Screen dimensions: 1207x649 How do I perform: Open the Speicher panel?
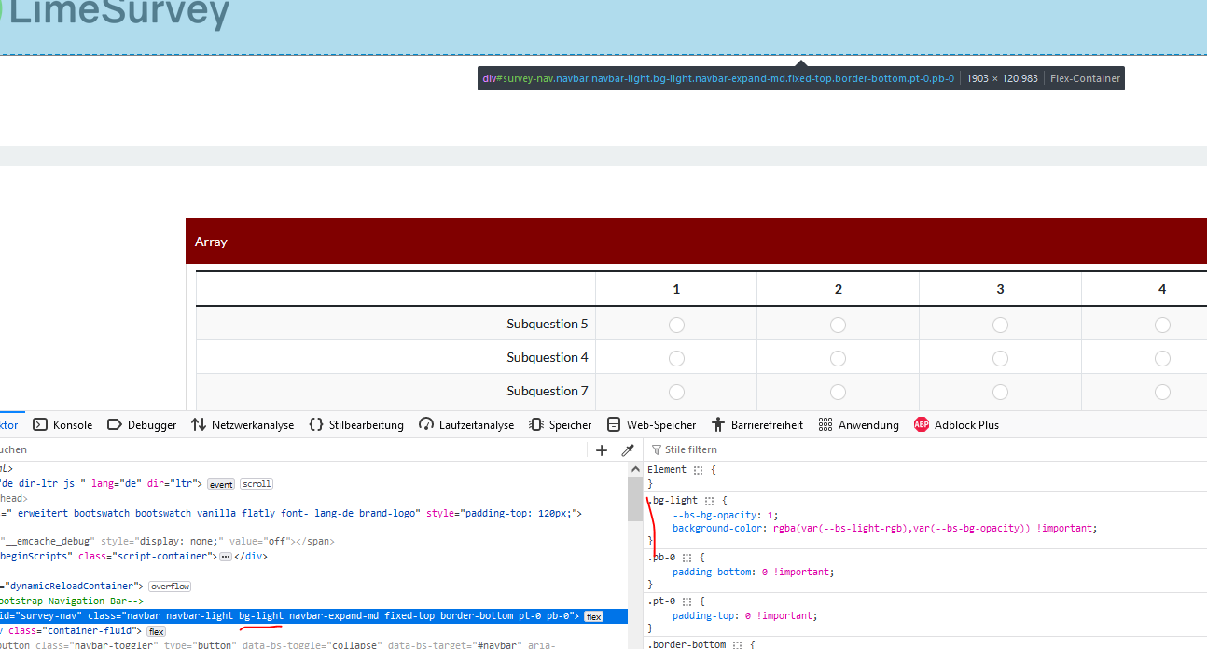pyautogui.click(x=561, y=424)
